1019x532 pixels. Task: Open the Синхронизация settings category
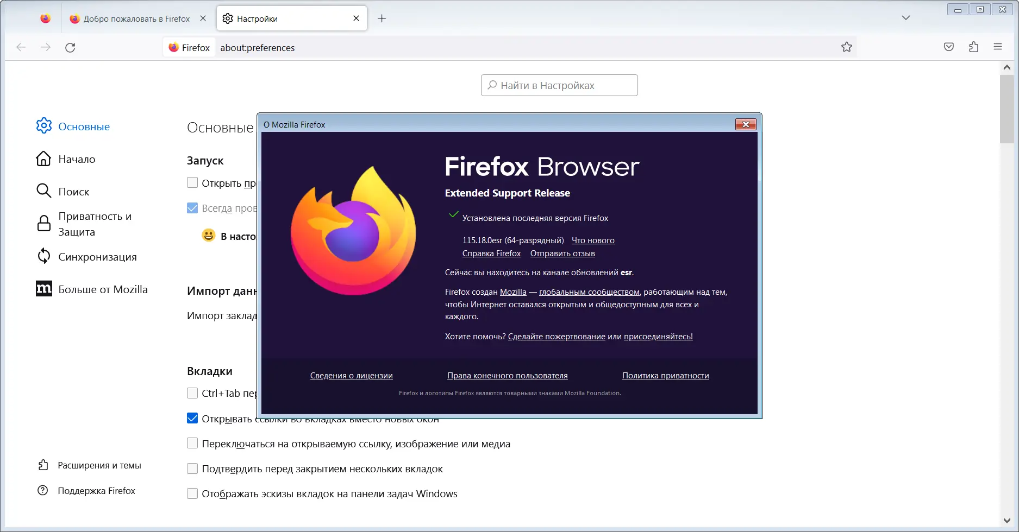[x=86, y=257]
